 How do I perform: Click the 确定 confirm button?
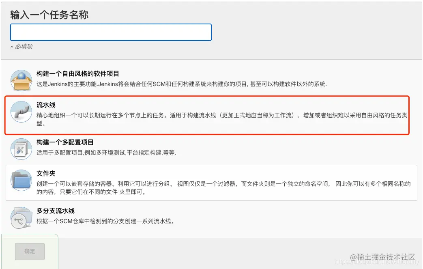[29, 251]
